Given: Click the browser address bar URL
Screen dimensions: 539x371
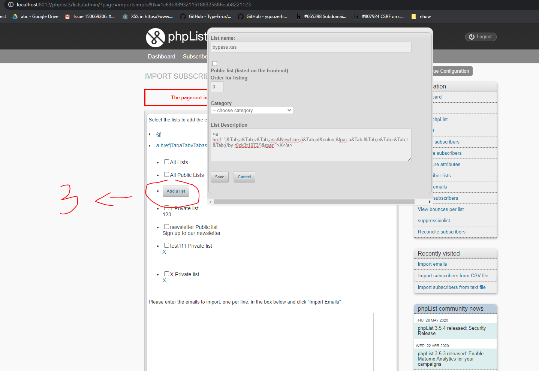Looking at the screenshot, I should 134,4.
